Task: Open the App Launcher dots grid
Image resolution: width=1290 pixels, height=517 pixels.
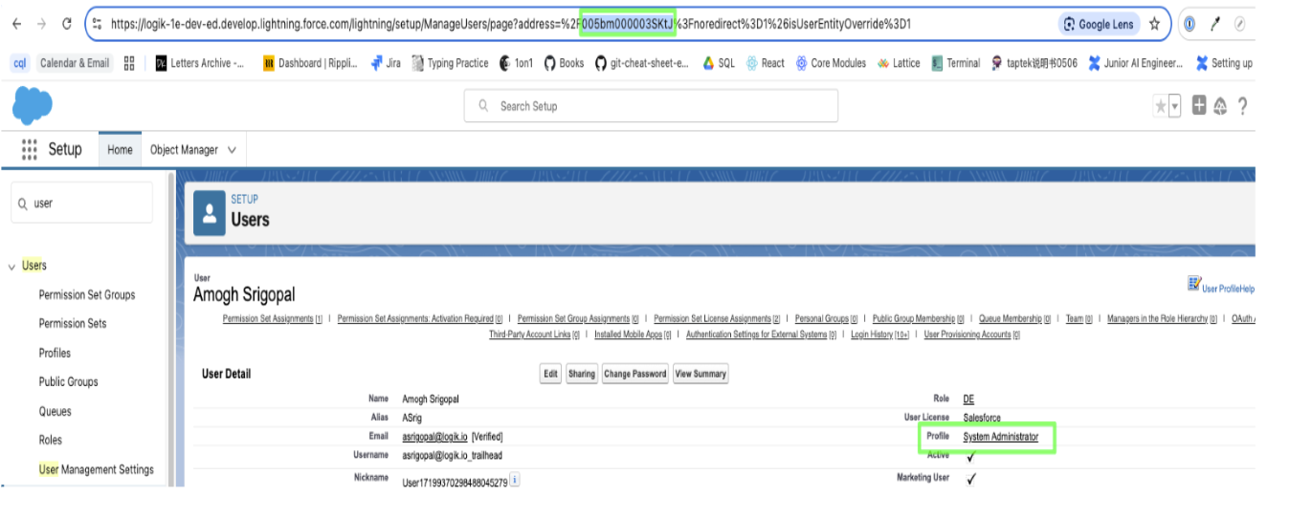Action: (x=30, y=149)
